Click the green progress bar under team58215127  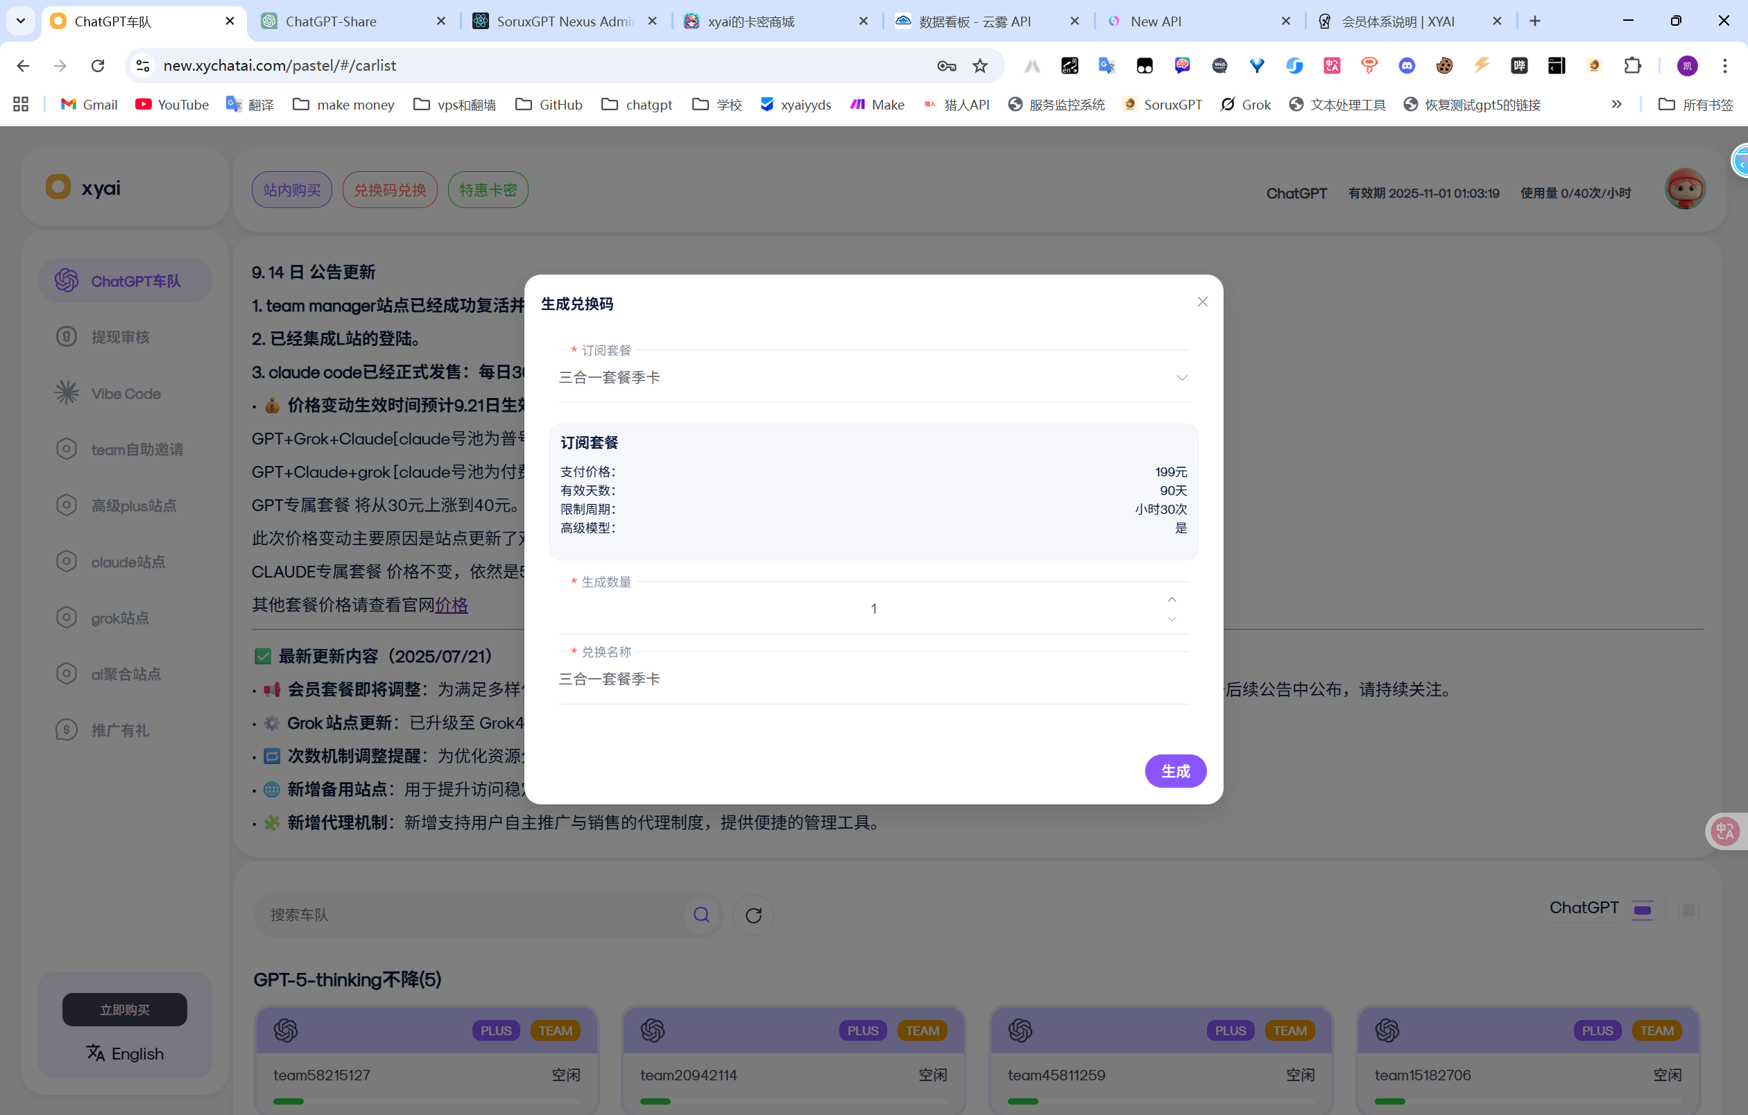(x=289, y=1100)
